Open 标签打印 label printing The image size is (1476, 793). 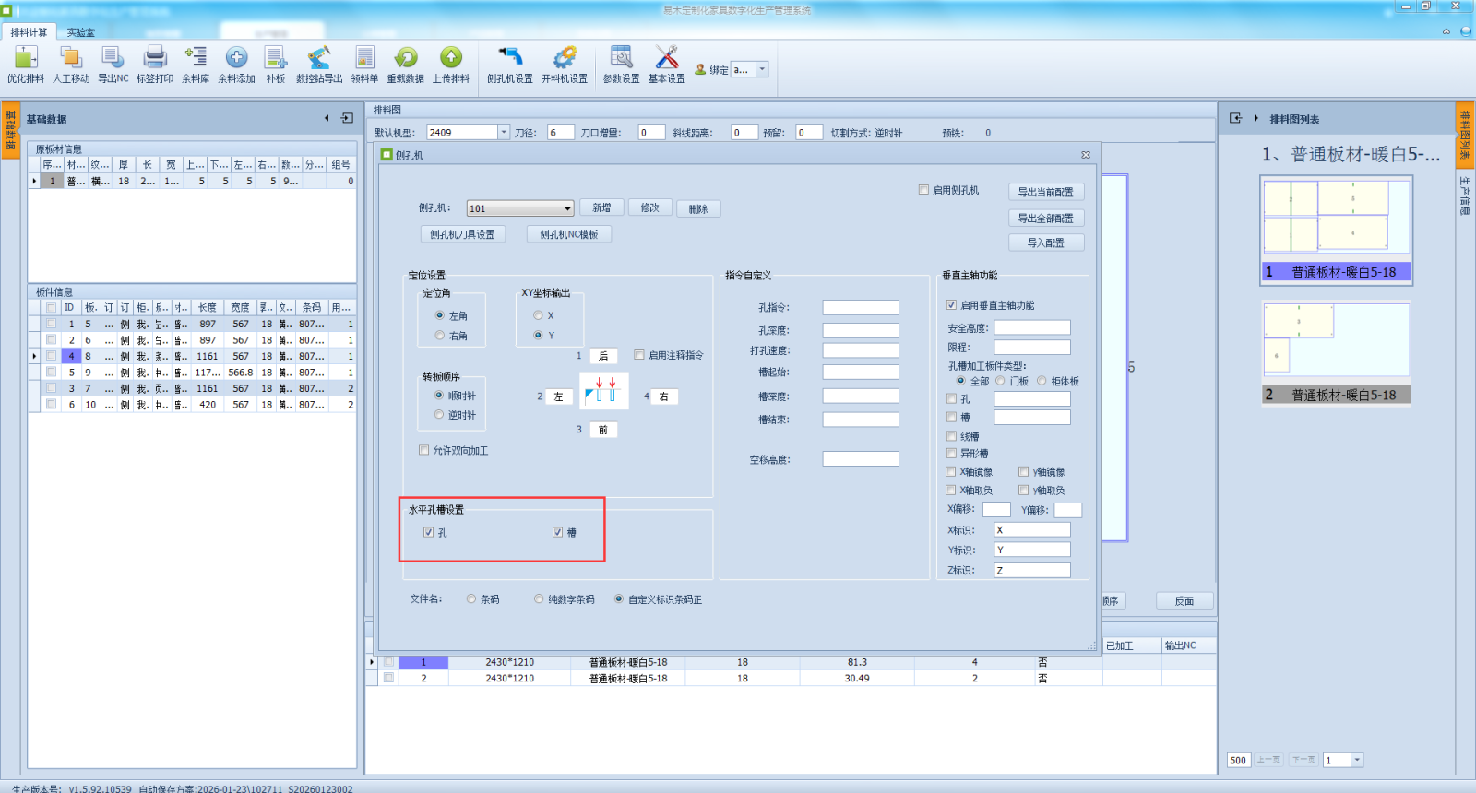coord(155,59)
